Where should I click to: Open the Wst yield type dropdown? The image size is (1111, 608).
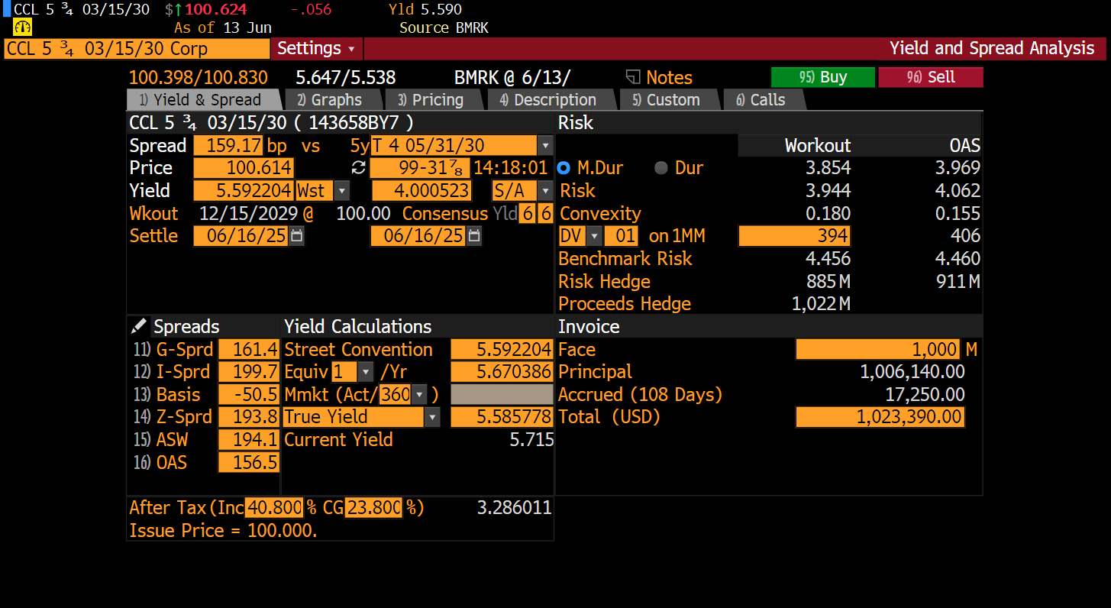tap(341, 191)
